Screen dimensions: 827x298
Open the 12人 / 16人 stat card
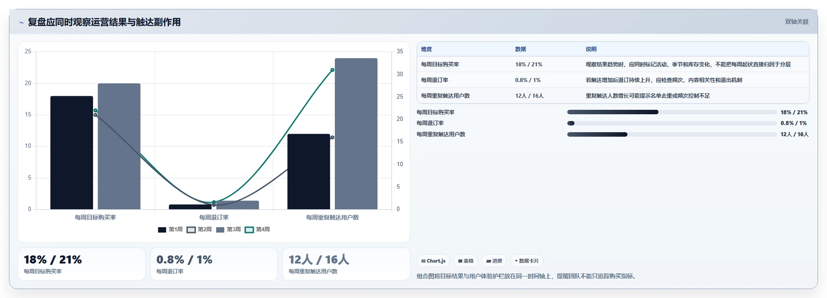pyautogui.click(x=346, y=264)
